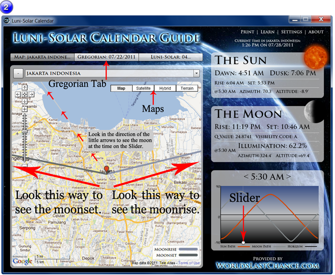The image size is (335, 275).
Task: Click the Jakarta location pin marker
Action: (x=106, y=170)
